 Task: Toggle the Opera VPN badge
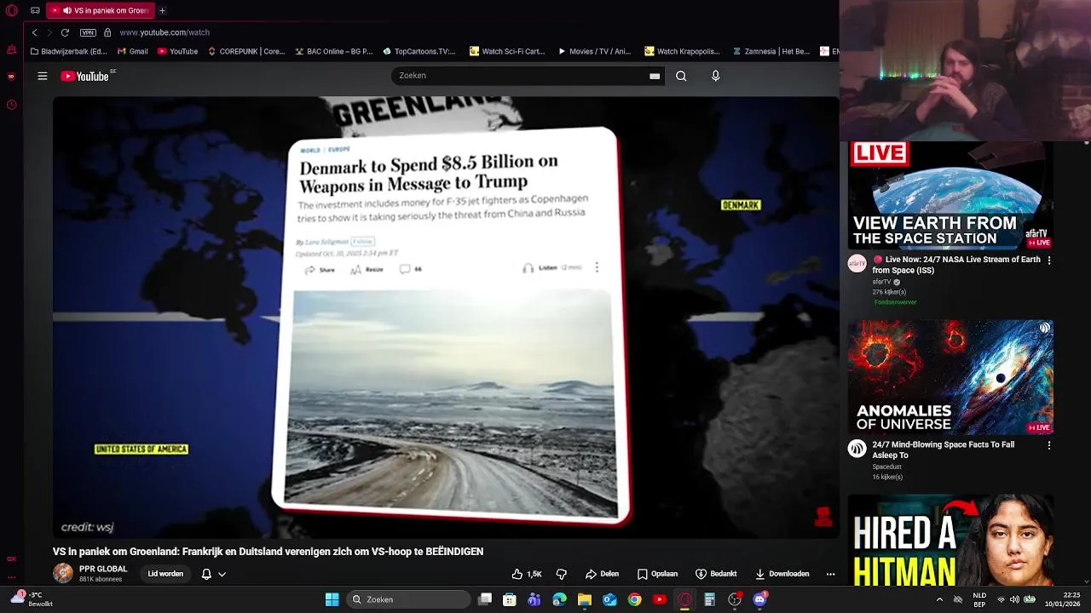pyautogui.click(x=88, y=32)
